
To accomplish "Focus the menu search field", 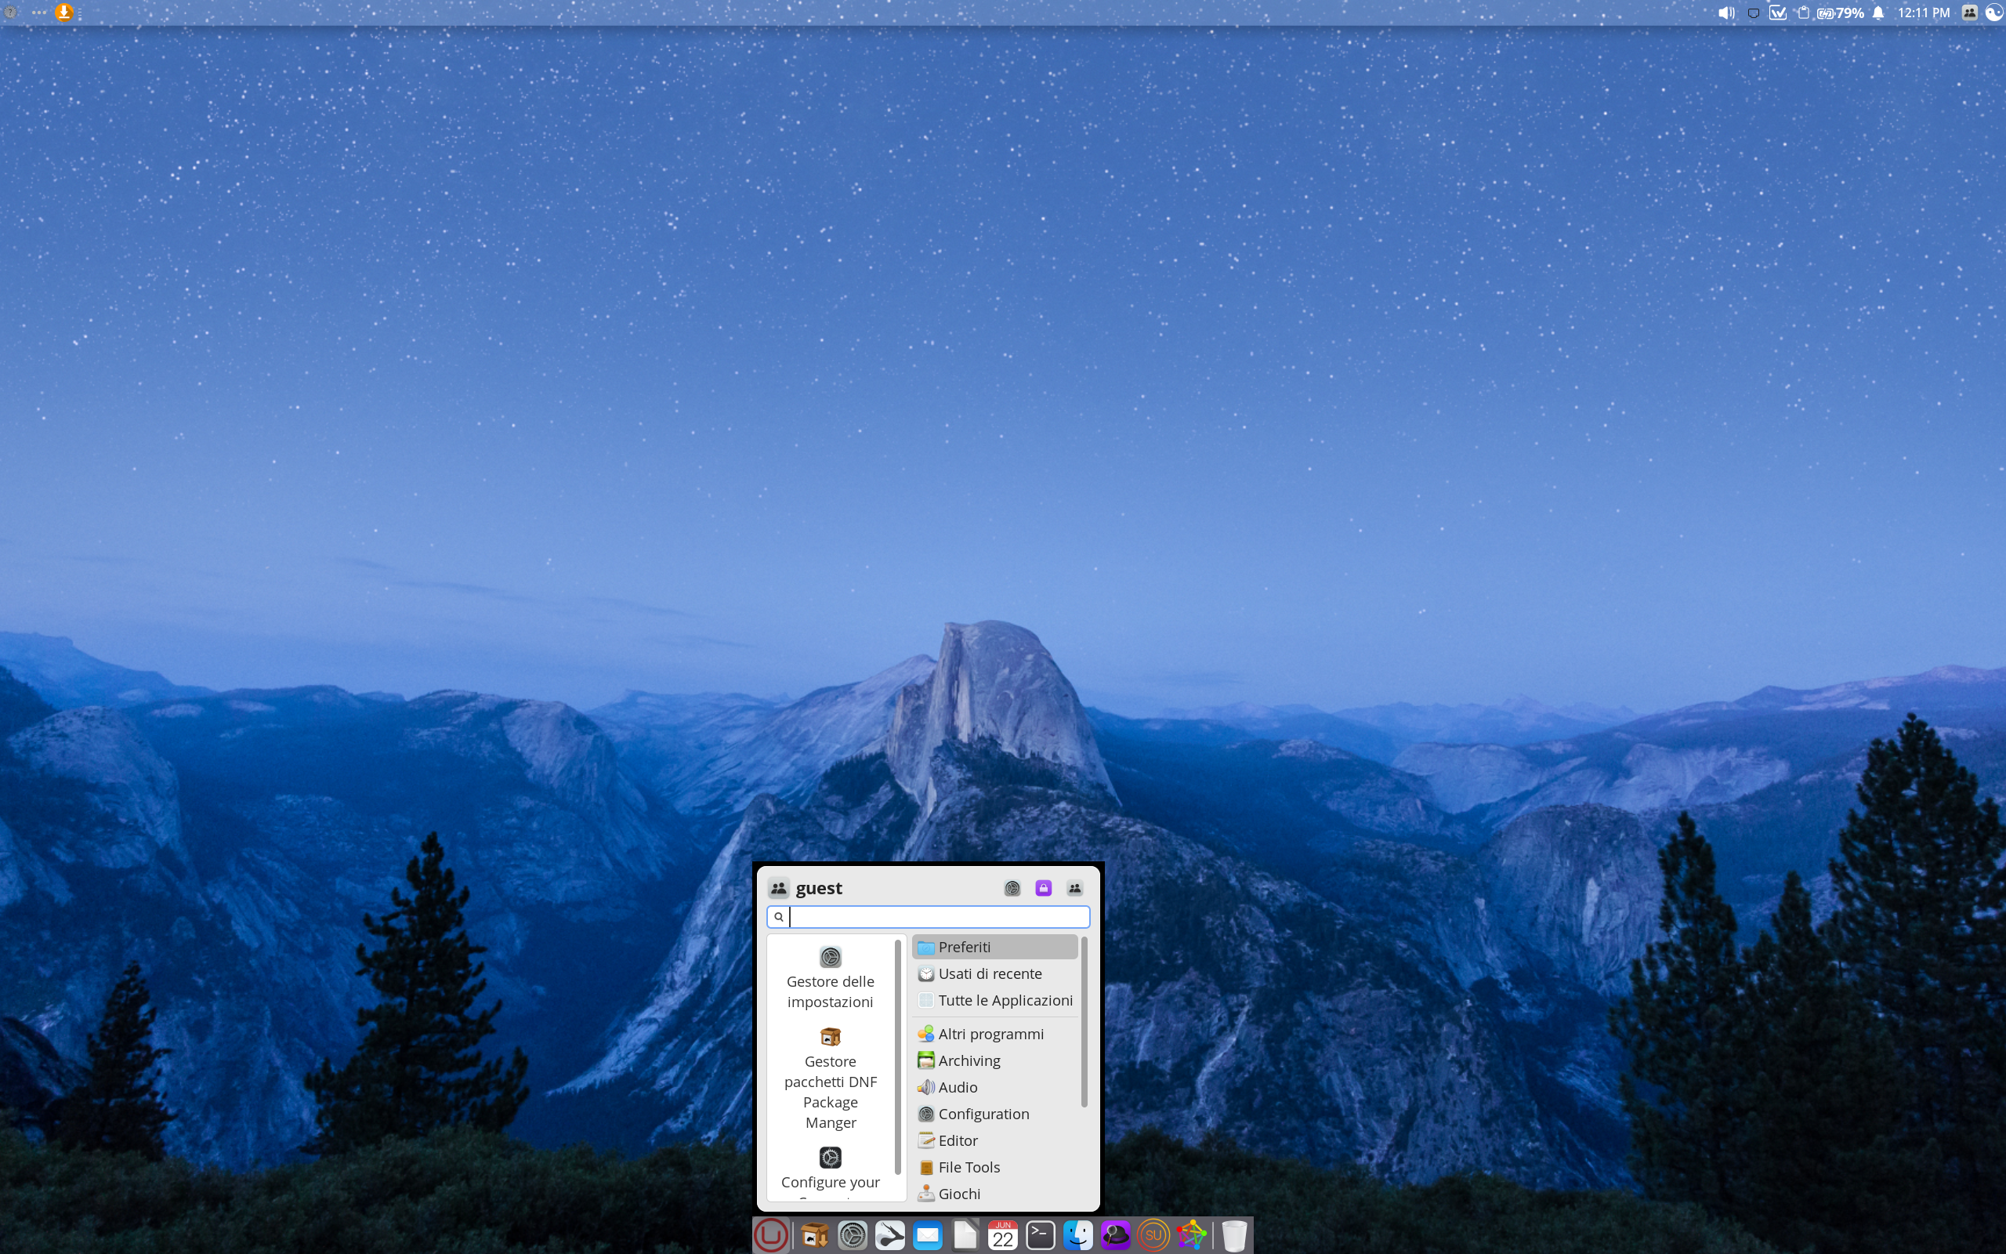I will [x=929, y=916].
